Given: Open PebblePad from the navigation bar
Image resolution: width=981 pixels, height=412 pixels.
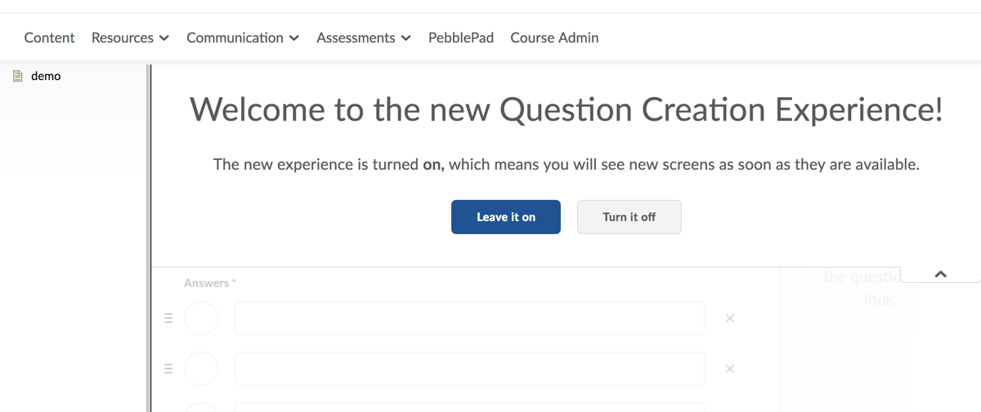Looking at the screenshot, I should (461, 38).
